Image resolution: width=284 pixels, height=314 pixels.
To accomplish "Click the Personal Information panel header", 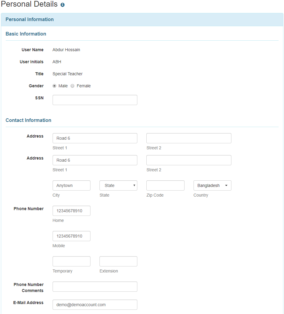I will click(142, 20).
